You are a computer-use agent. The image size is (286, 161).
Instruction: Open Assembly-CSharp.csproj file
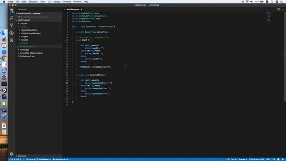click(x=31, y=53)
